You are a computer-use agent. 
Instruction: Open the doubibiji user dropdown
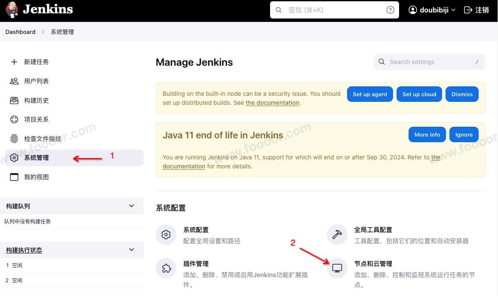pyautogui.click(x=432, y=10)
